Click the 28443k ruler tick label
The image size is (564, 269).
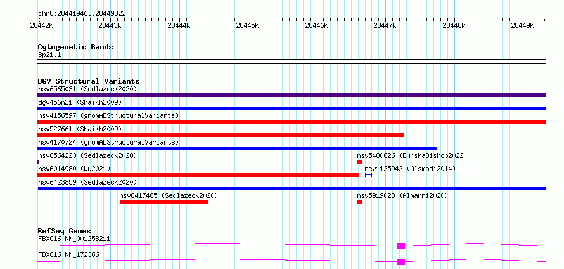(x=110, y=25)
